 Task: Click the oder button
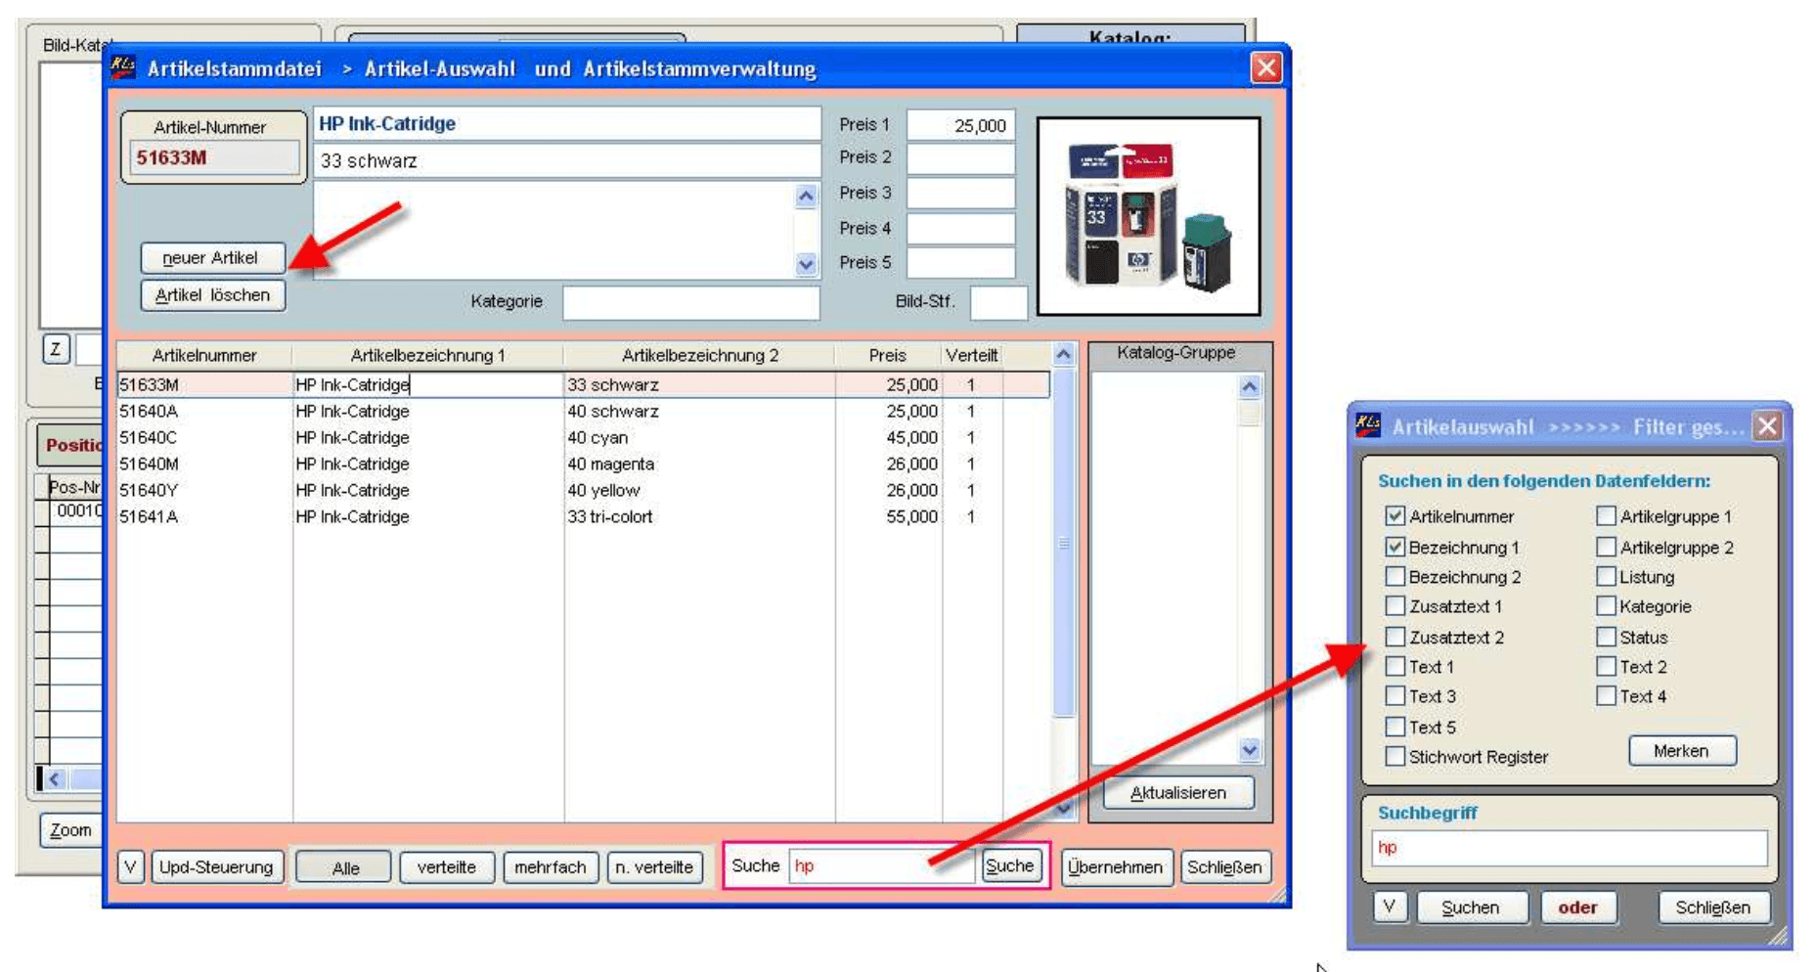point(1577,907)
